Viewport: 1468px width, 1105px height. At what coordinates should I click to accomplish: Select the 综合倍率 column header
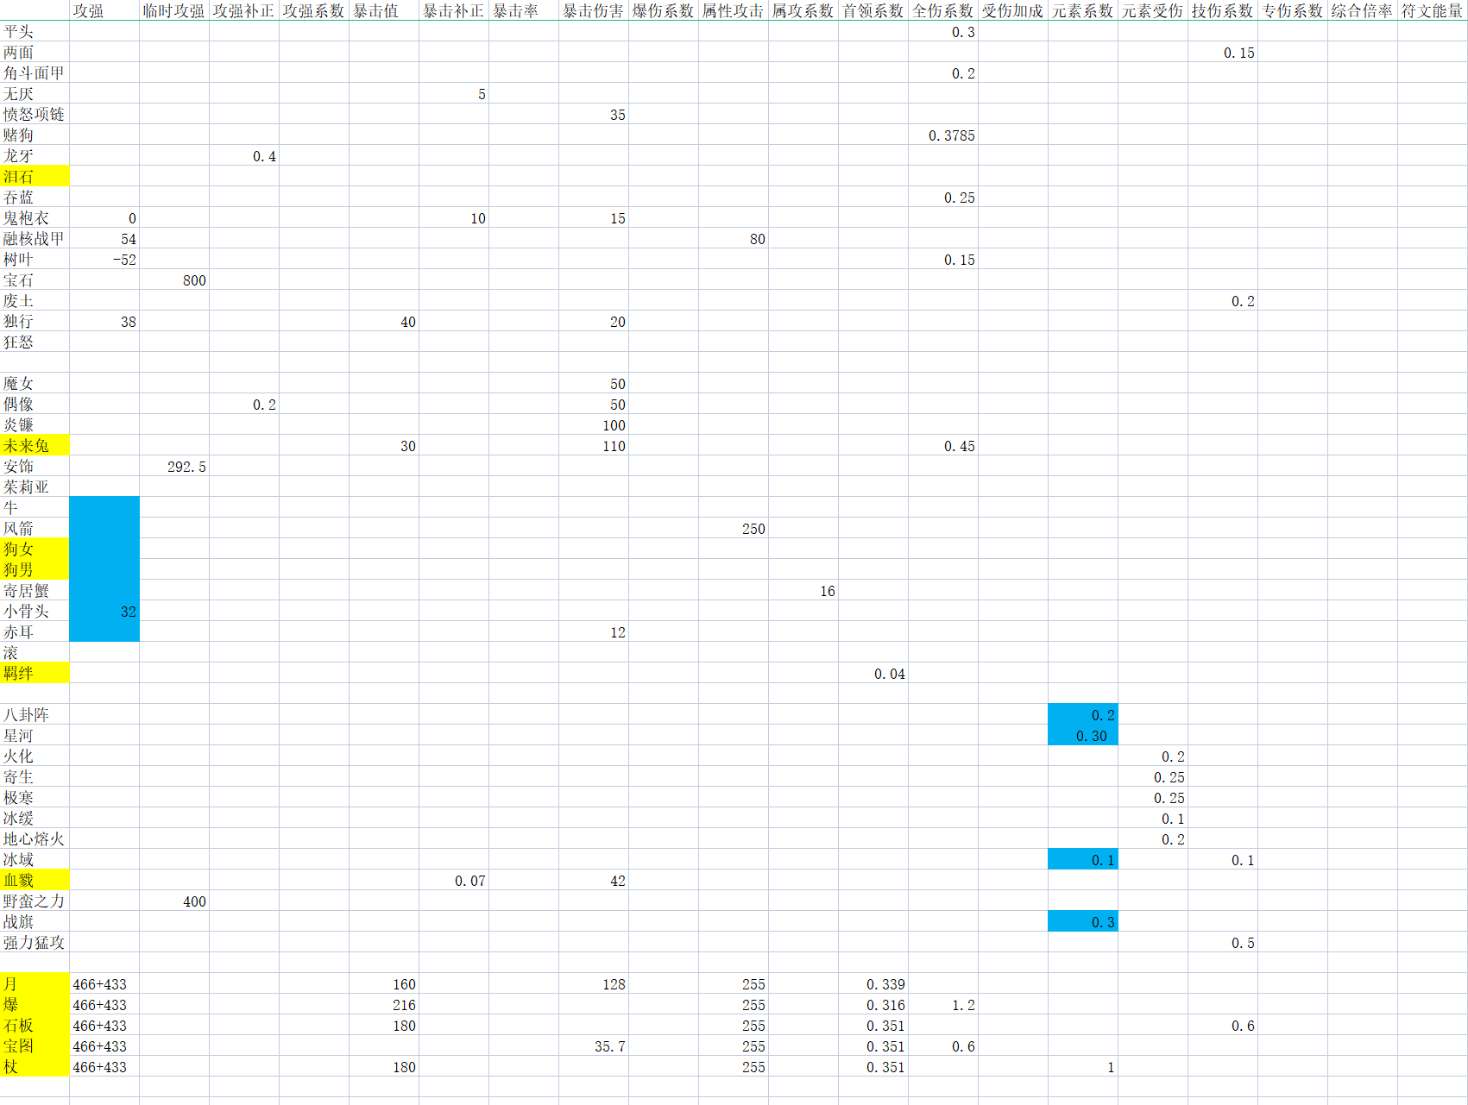click(x=1363, y=10)
